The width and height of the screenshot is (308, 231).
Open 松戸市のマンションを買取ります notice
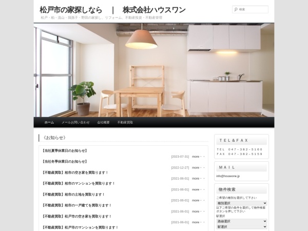(80, 227)
